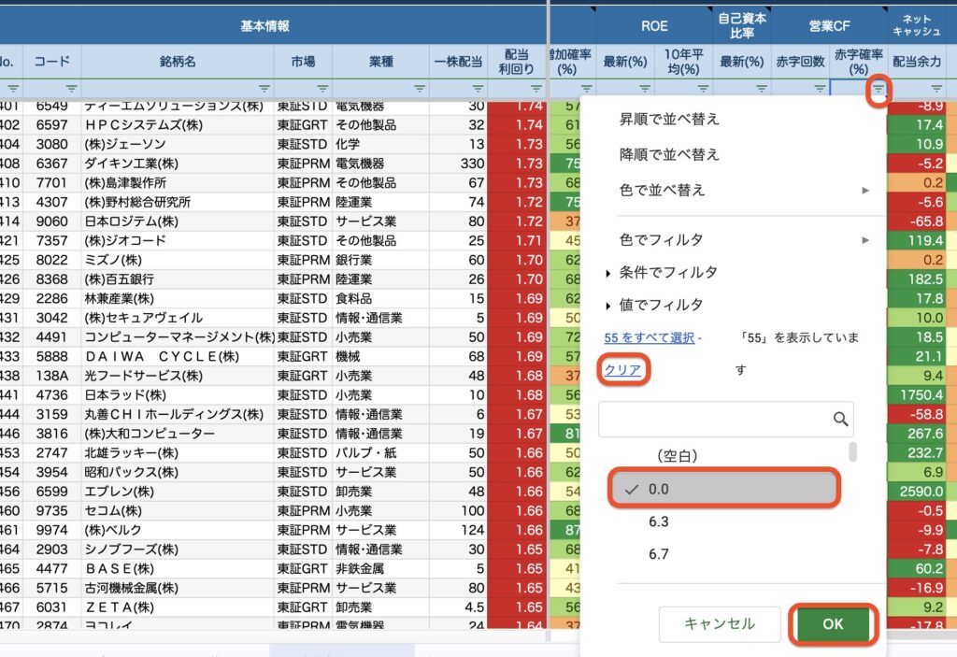Choose 降順で並べ替え menu option

pyautogui.click(x=669, y=154)
